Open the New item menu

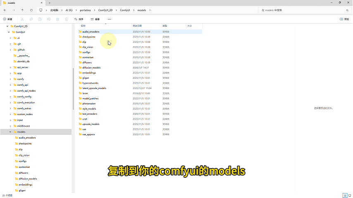pos(8,19)
